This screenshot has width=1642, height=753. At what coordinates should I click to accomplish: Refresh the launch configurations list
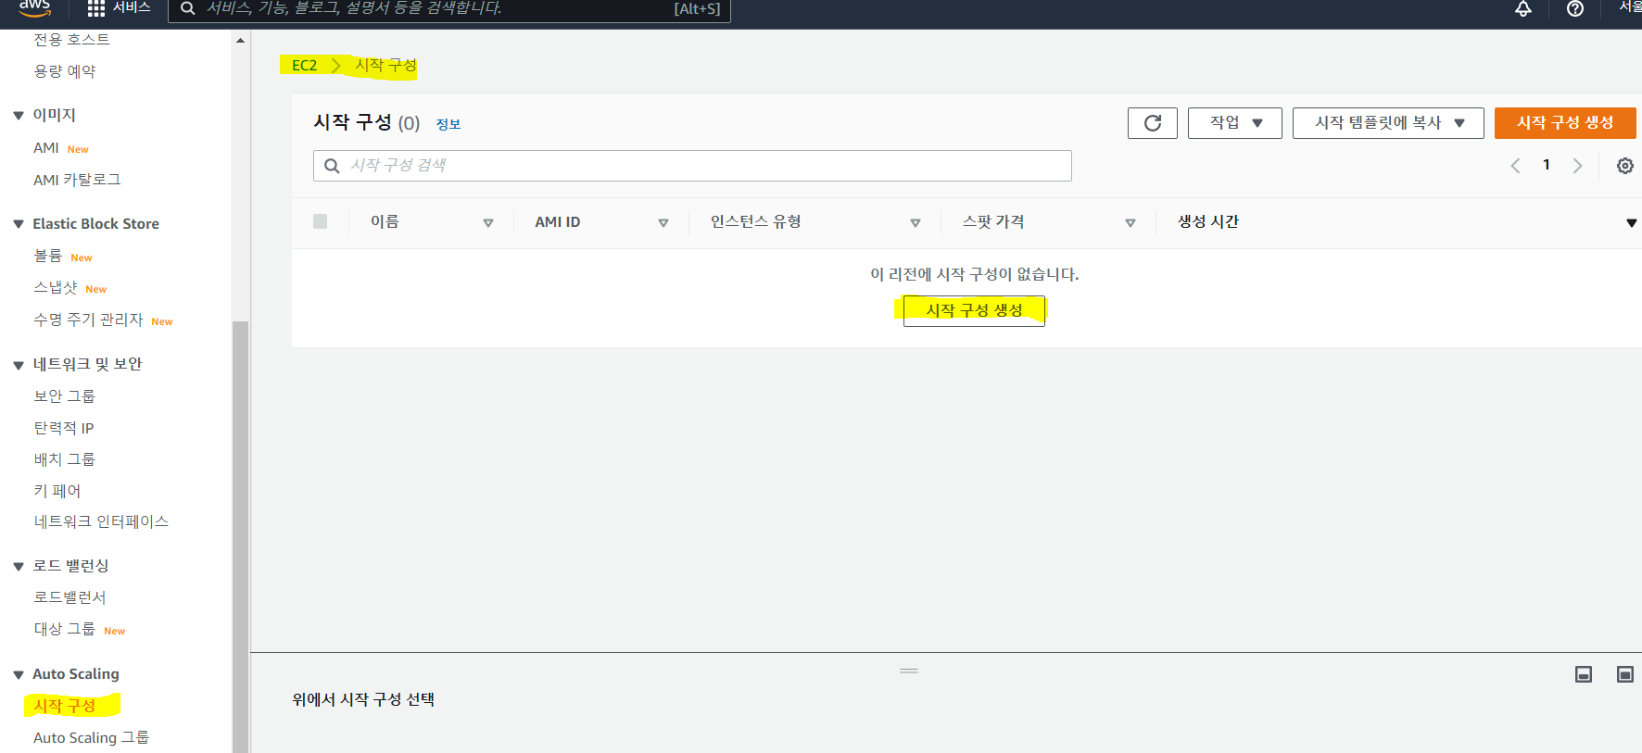click(1152, 123)
